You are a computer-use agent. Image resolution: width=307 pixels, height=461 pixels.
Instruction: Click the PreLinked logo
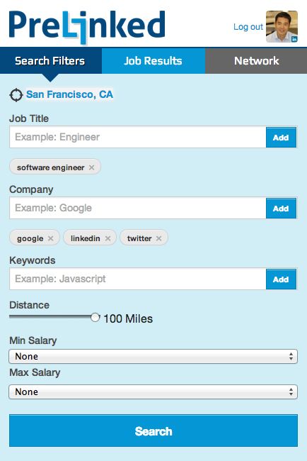click(87, 26)
